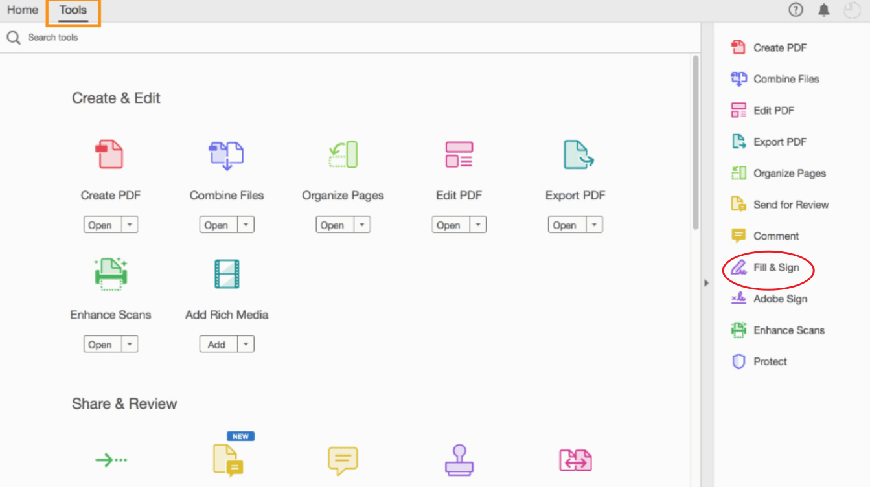Click Open under the Combine Files tile
This screenshot has width=870, height=487.
coord(219,225)
